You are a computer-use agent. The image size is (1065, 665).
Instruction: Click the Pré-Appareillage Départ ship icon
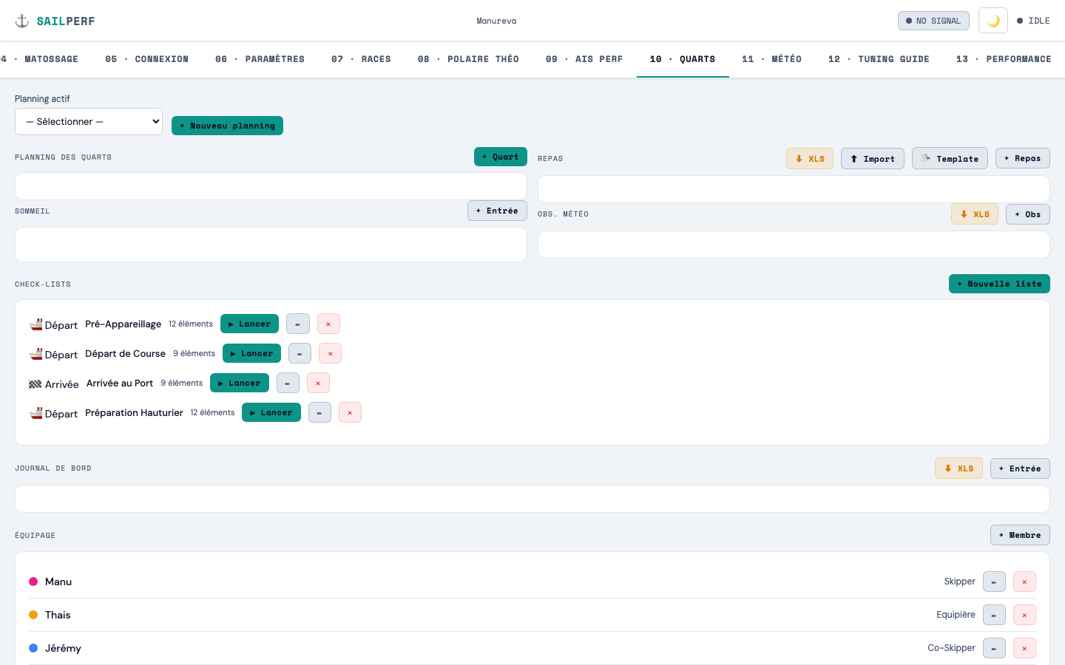(x=35, y=324)
